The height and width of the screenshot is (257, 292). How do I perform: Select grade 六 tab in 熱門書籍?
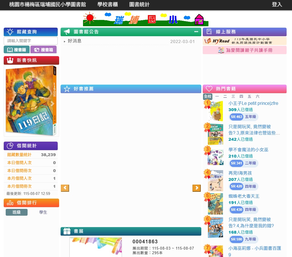[x=258, y=97]
